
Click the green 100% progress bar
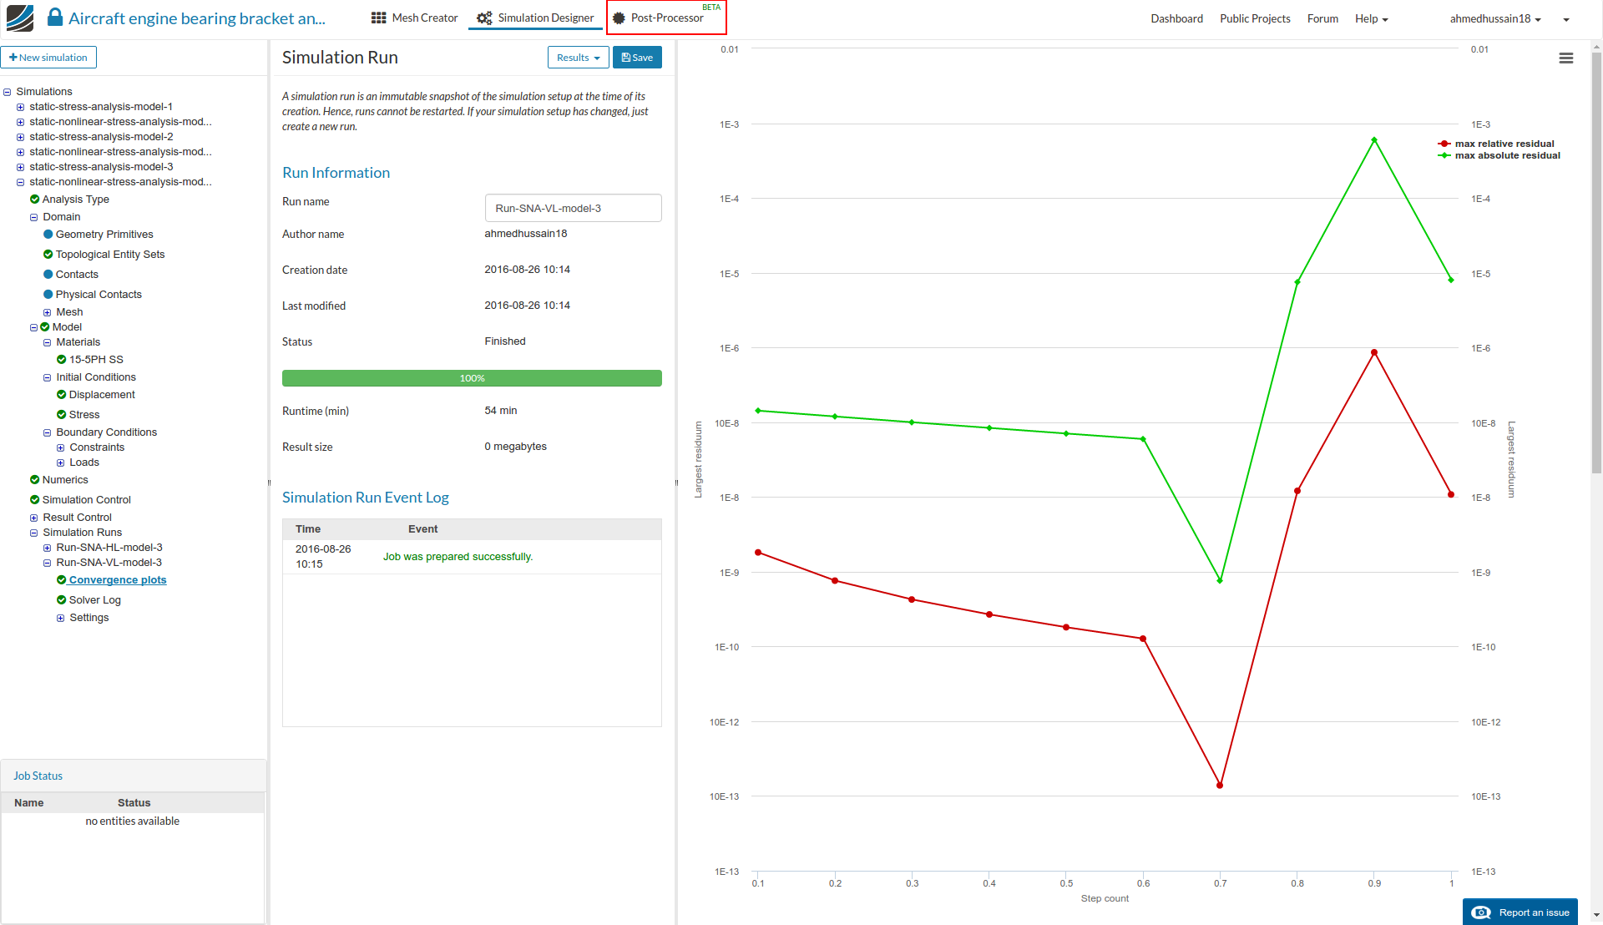point(472,378)
